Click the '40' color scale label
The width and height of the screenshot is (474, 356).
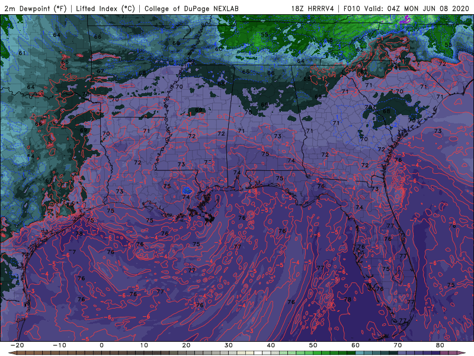tap(271, 345)
